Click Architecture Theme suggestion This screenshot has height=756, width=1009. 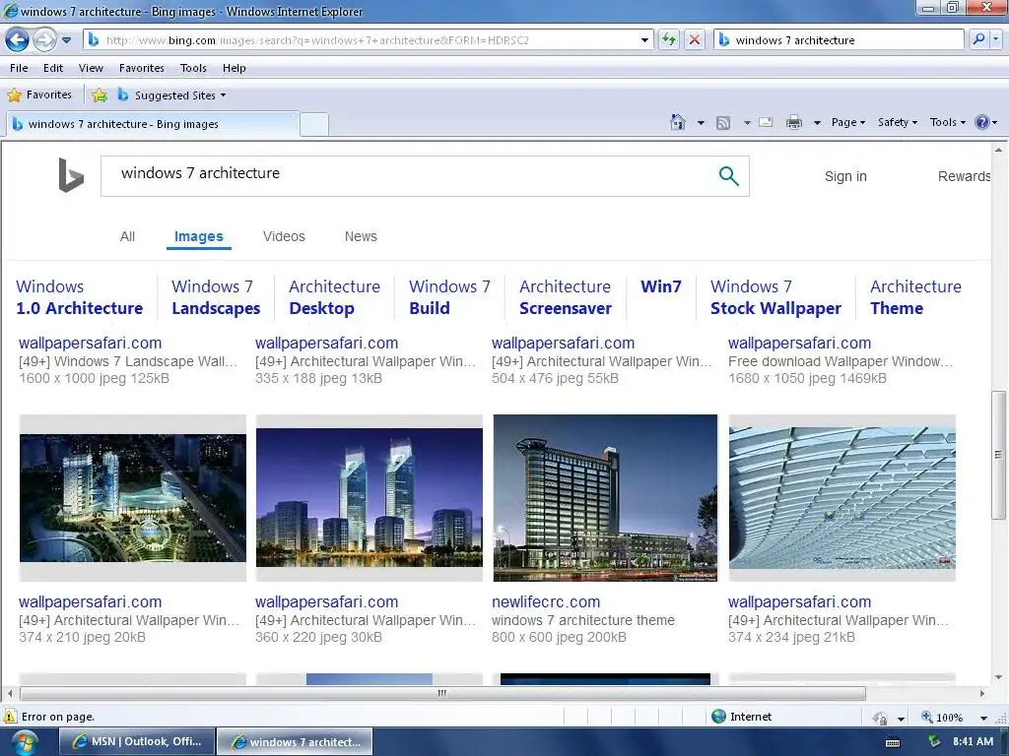coord(915,297)
